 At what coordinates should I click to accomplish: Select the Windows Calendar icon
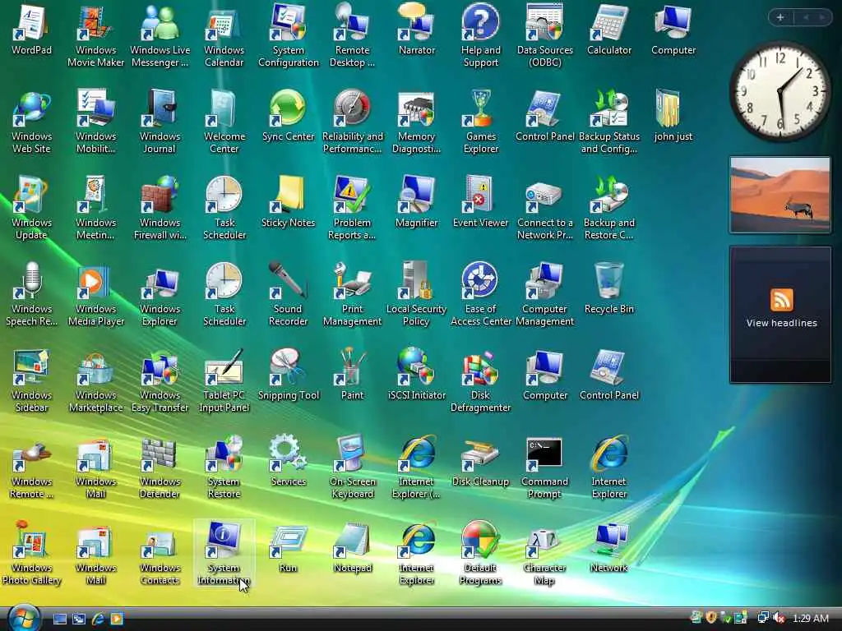pyautogui.click(x=224, y=35)
